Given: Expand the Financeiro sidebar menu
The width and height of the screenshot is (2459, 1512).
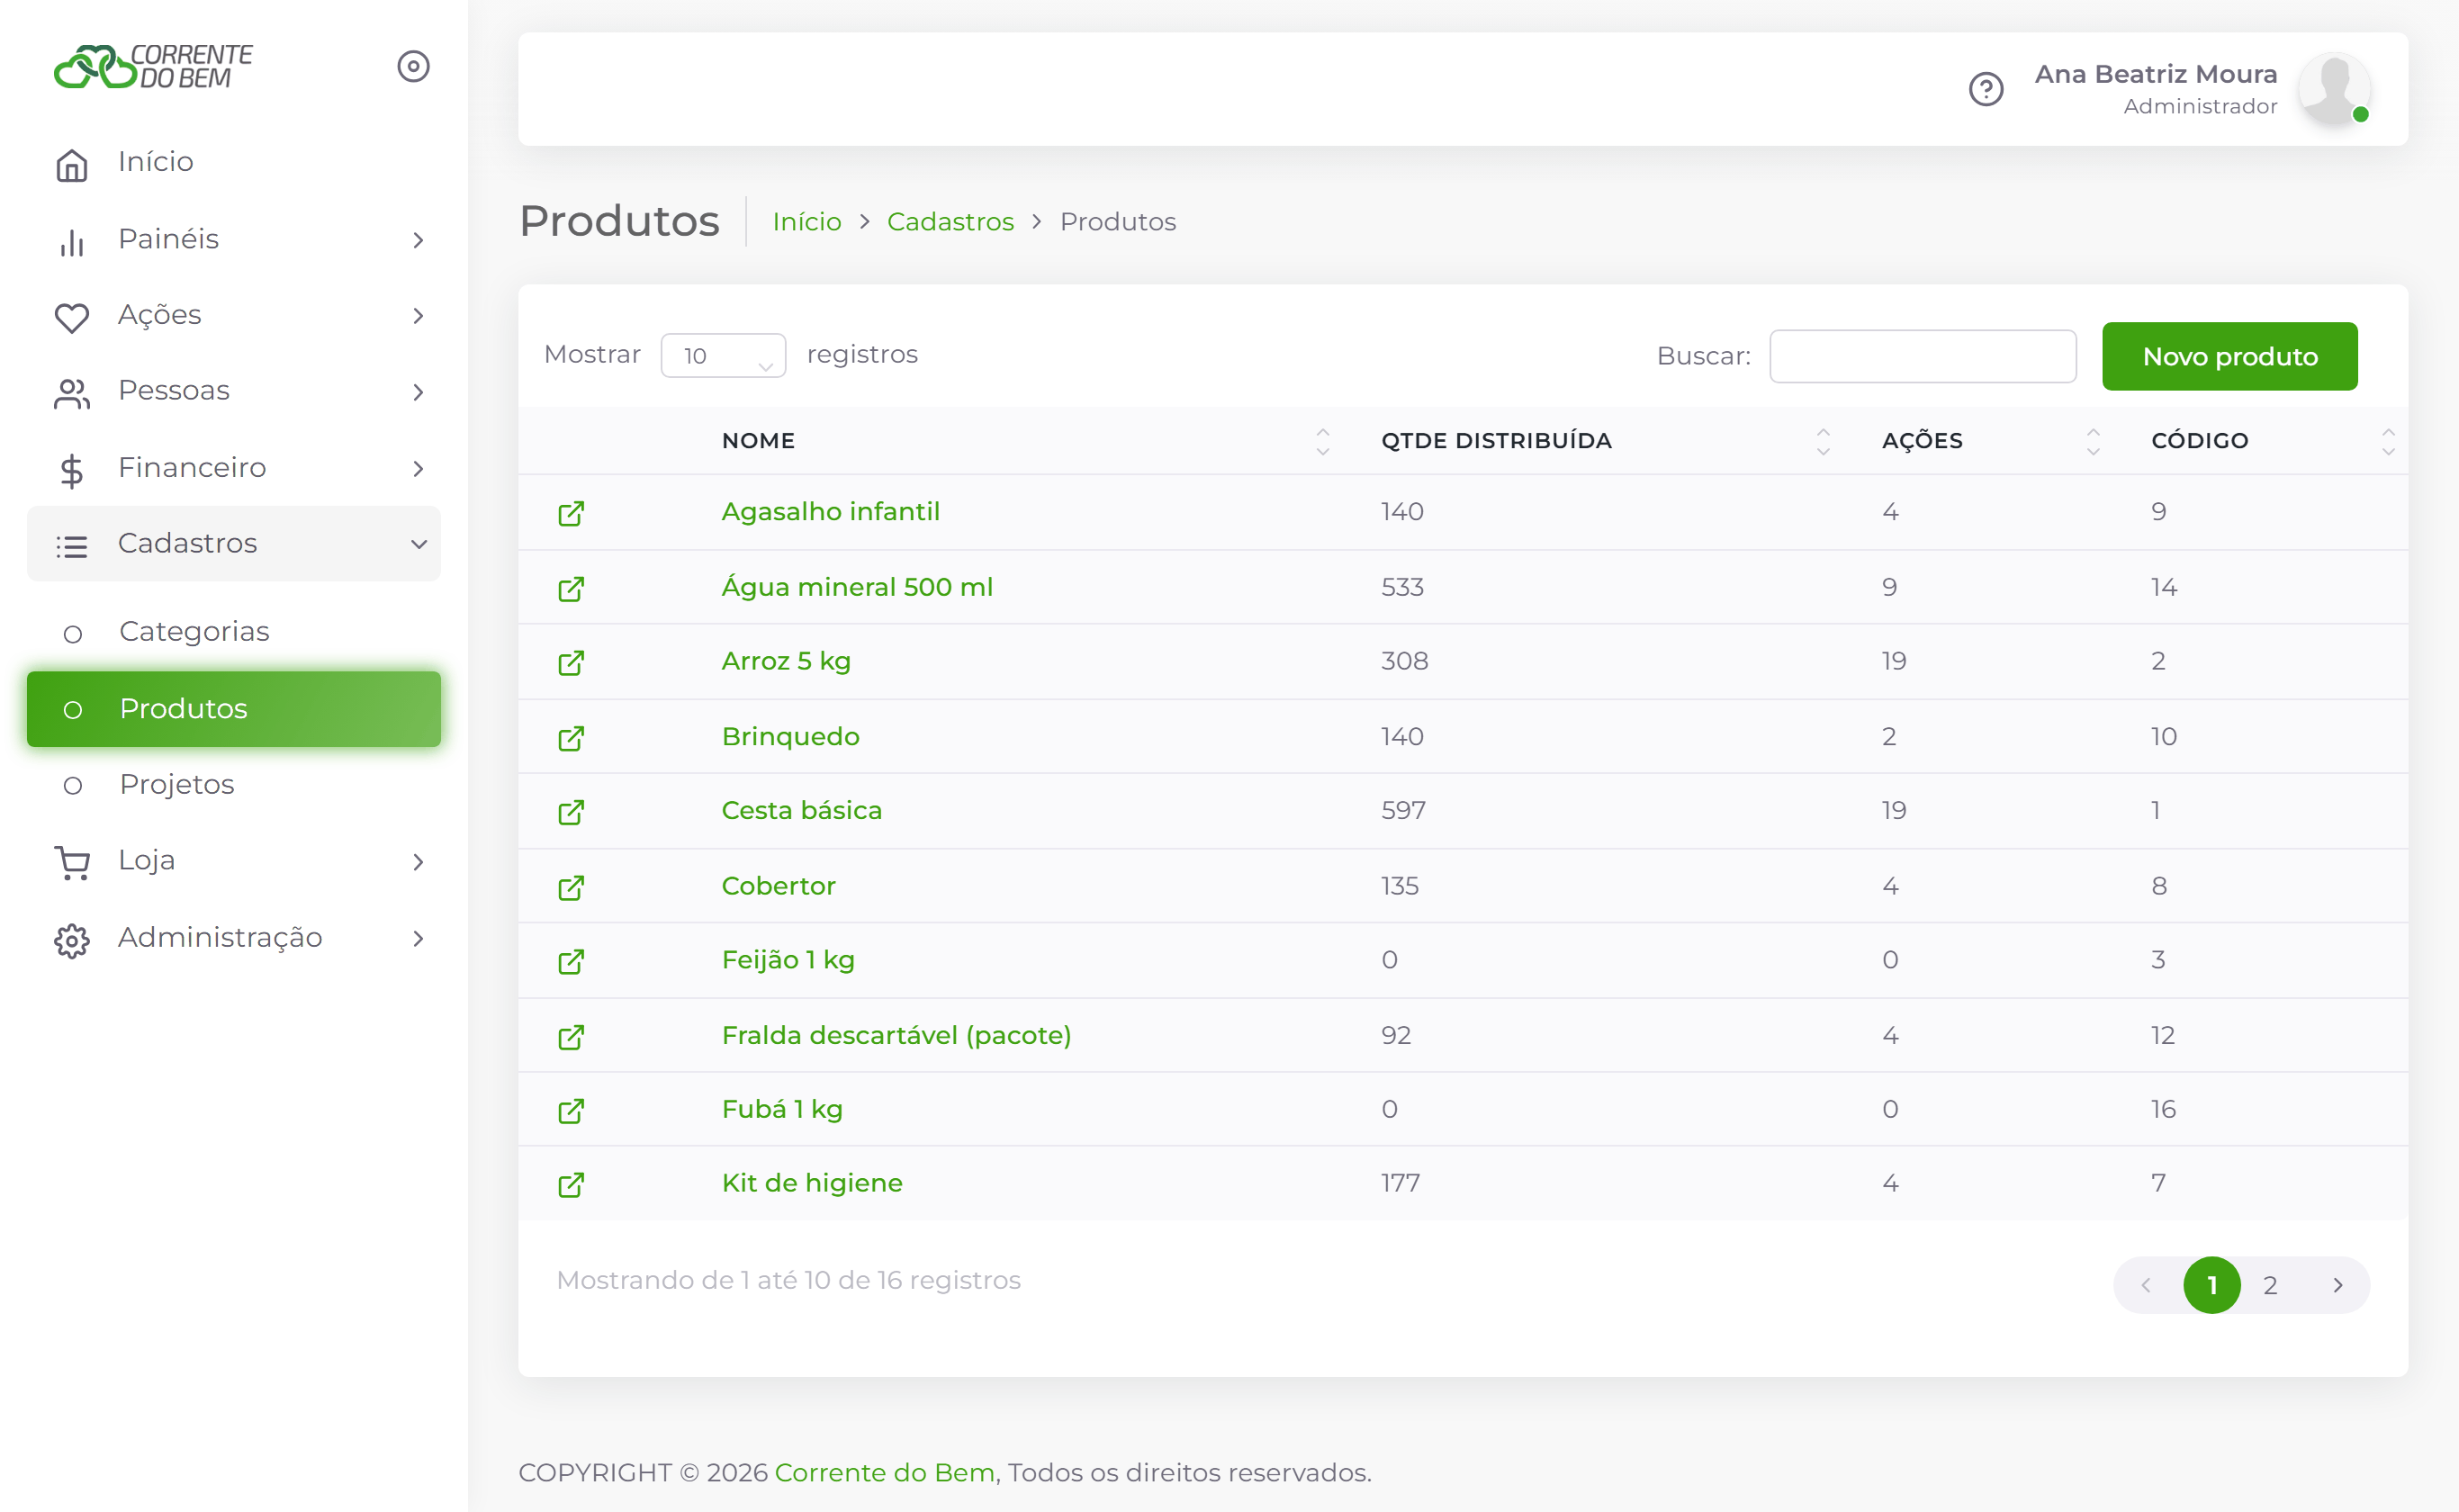Looking at the screenshot, I should [233, 467].
